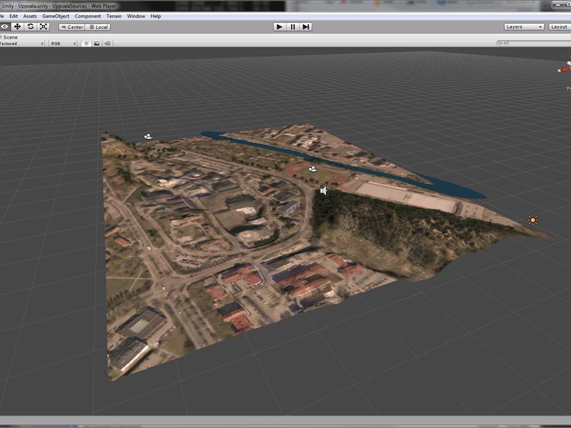Toggle the Local handle orientation button
The height and width of the screenshot is (428, 571).
(x=98, y=27)
